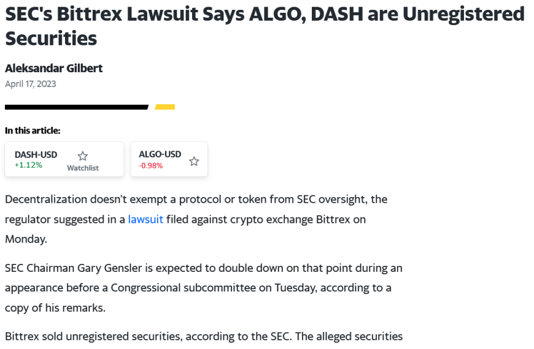Add DASH-USD to watchlist via star icon
534x349 pixels.
point(82,156)
